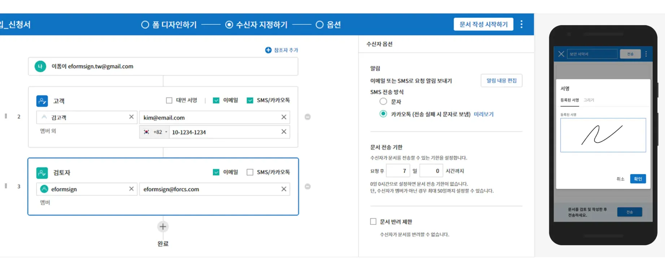Click the 완료 label below the steps
The height and width of the screenshot is (274, 665).
point(163,244)
